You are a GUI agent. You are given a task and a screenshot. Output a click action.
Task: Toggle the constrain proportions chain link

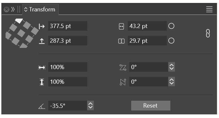point(208,33)
